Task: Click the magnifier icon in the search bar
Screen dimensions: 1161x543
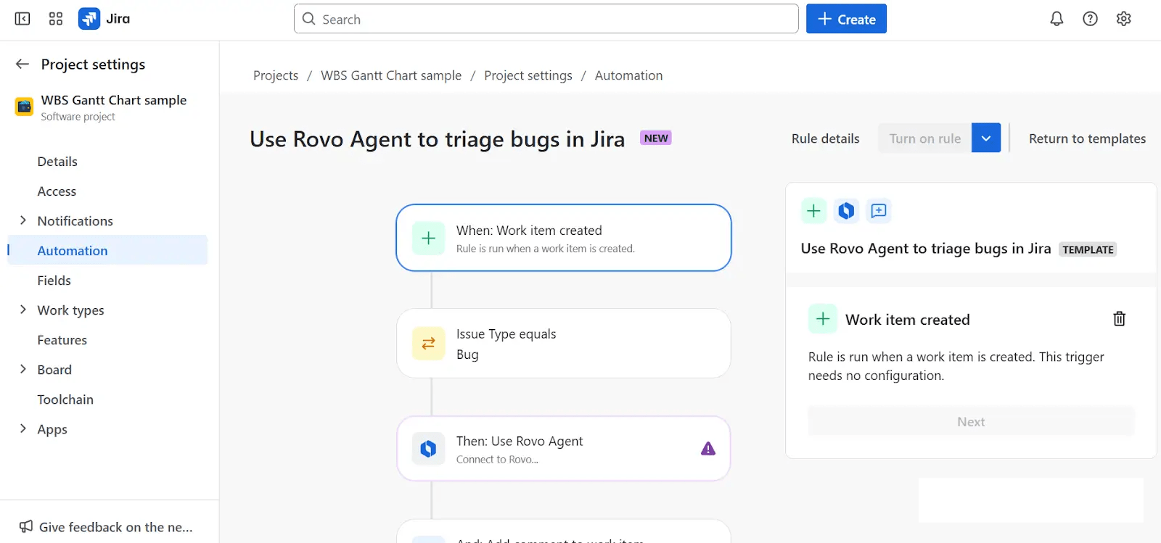Action: 309,19
